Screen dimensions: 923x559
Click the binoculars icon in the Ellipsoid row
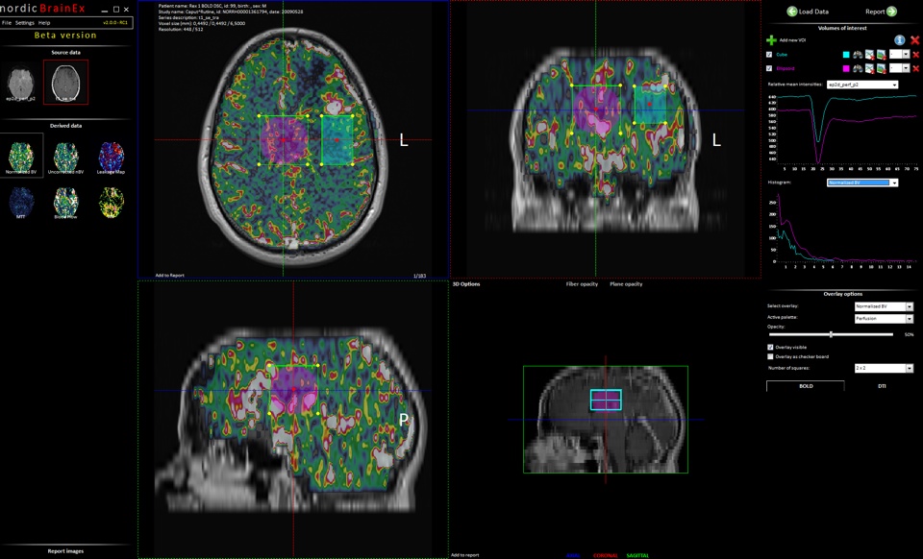858,69
